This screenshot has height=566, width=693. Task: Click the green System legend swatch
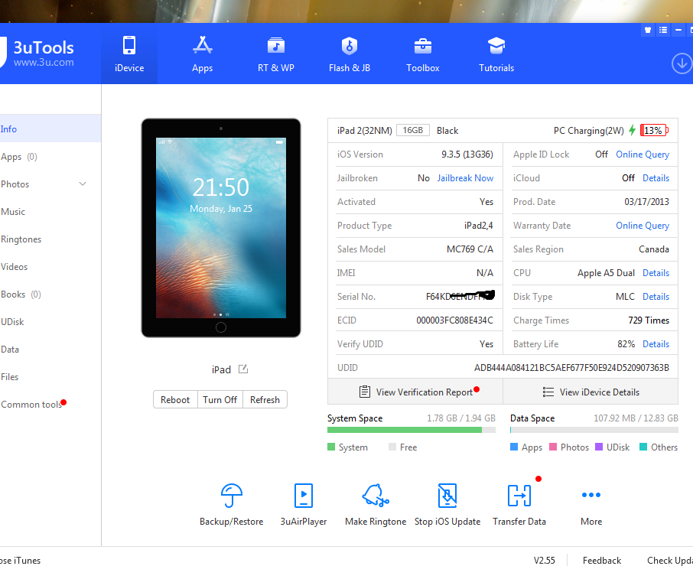(331, 447)
